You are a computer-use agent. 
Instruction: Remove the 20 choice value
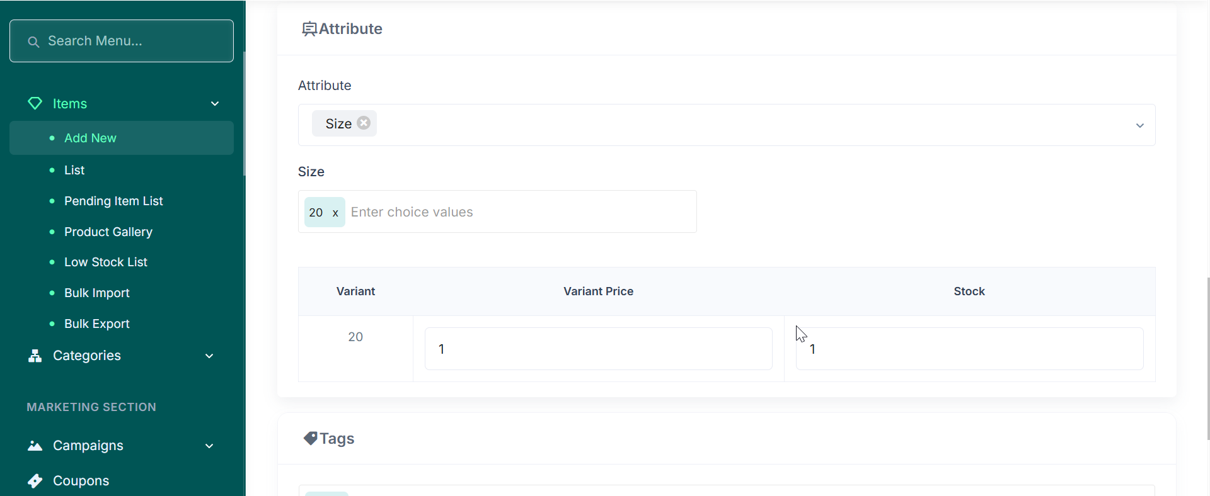coord(335,213)
